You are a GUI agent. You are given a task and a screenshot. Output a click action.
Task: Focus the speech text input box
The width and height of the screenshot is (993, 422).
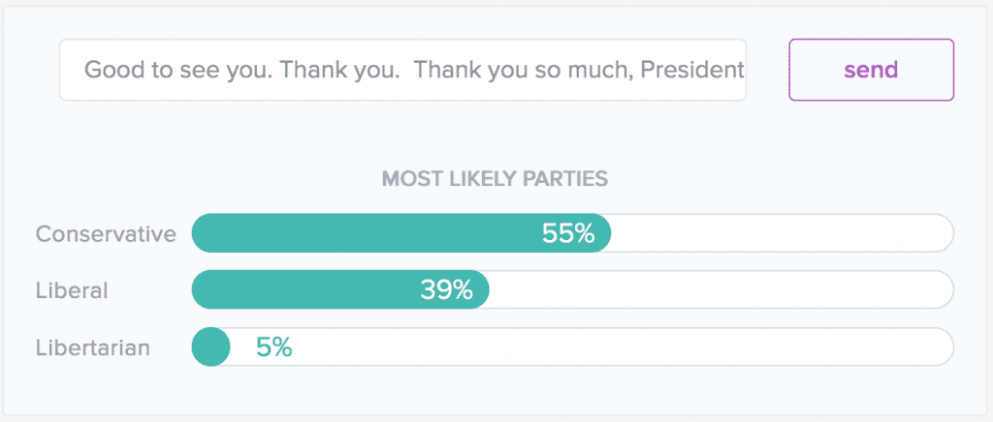pos(402,70)
